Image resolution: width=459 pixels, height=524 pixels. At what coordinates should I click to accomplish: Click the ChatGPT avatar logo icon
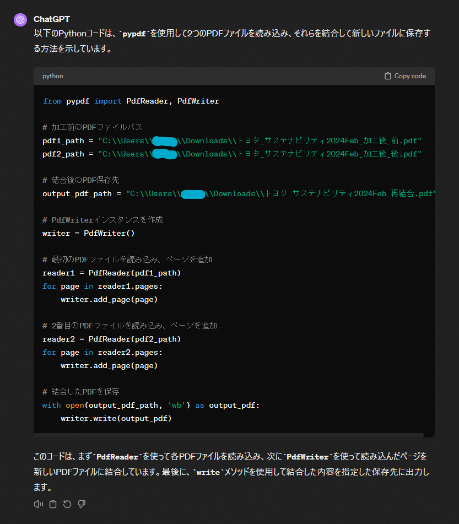[x=20, y=20]
